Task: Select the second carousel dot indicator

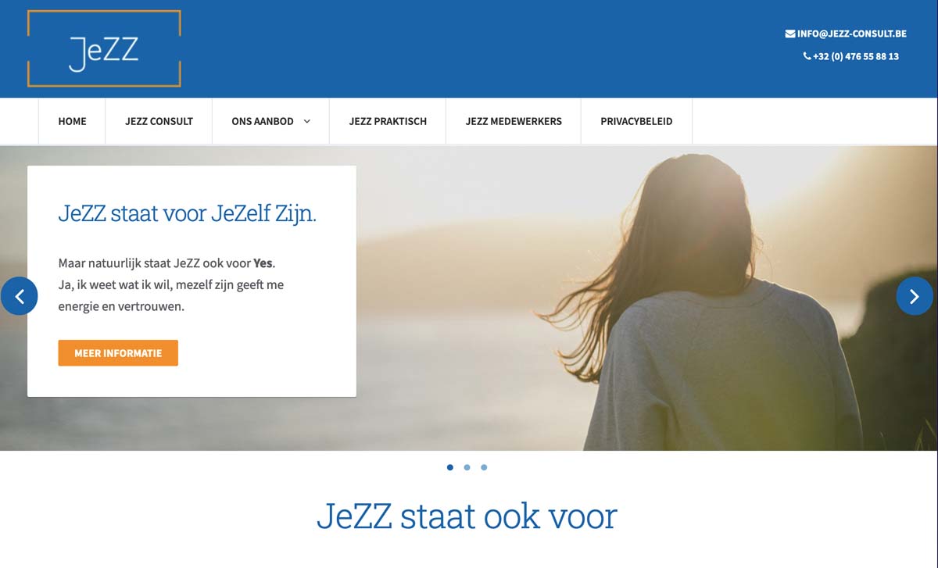Action: (x=467, y=467)
